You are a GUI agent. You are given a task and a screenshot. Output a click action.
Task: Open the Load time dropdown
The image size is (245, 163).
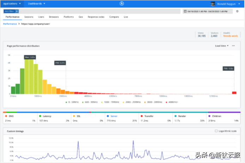tap(222, 46)
